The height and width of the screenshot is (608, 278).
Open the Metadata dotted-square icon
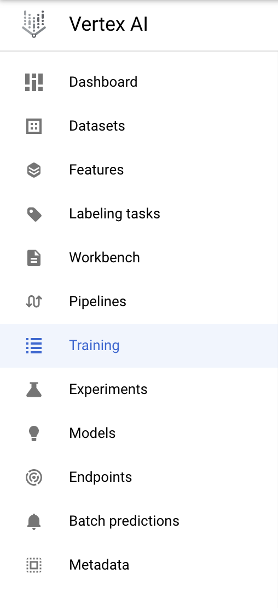tap(34, 565)
